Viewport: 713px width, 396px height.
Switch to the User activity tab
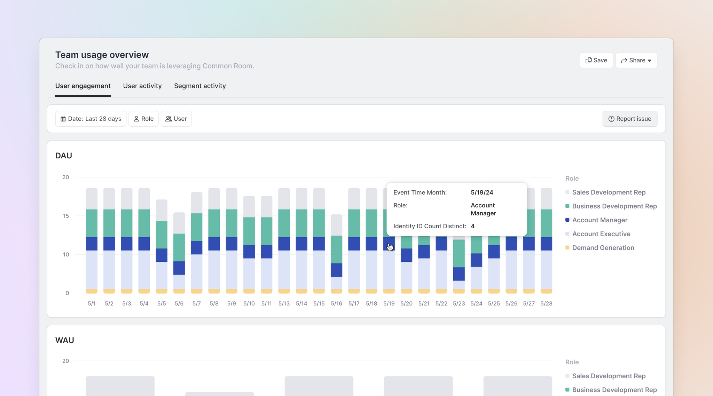(x=142, y=86)
